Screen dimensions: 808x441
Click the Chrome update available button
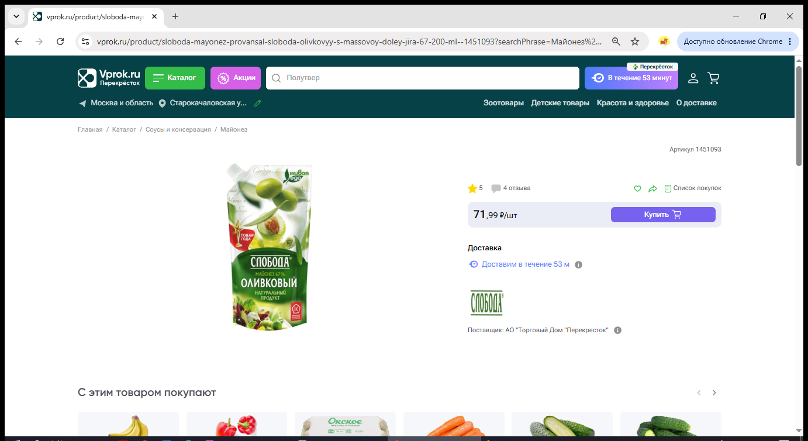tap(738, 42)
